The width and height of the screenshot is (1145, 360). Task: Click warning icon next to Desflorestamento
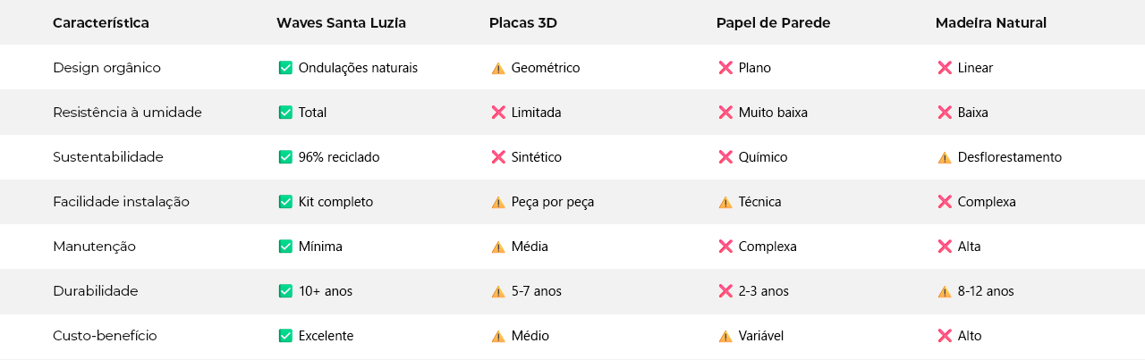pos(945,157)
